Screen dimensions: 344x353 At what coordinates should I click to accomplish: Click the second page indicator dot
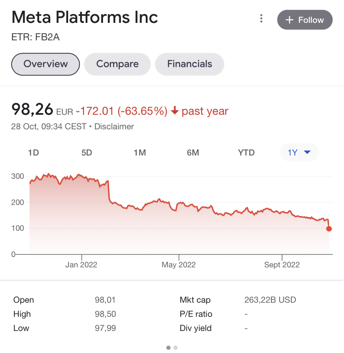click(x=176, y=348)
